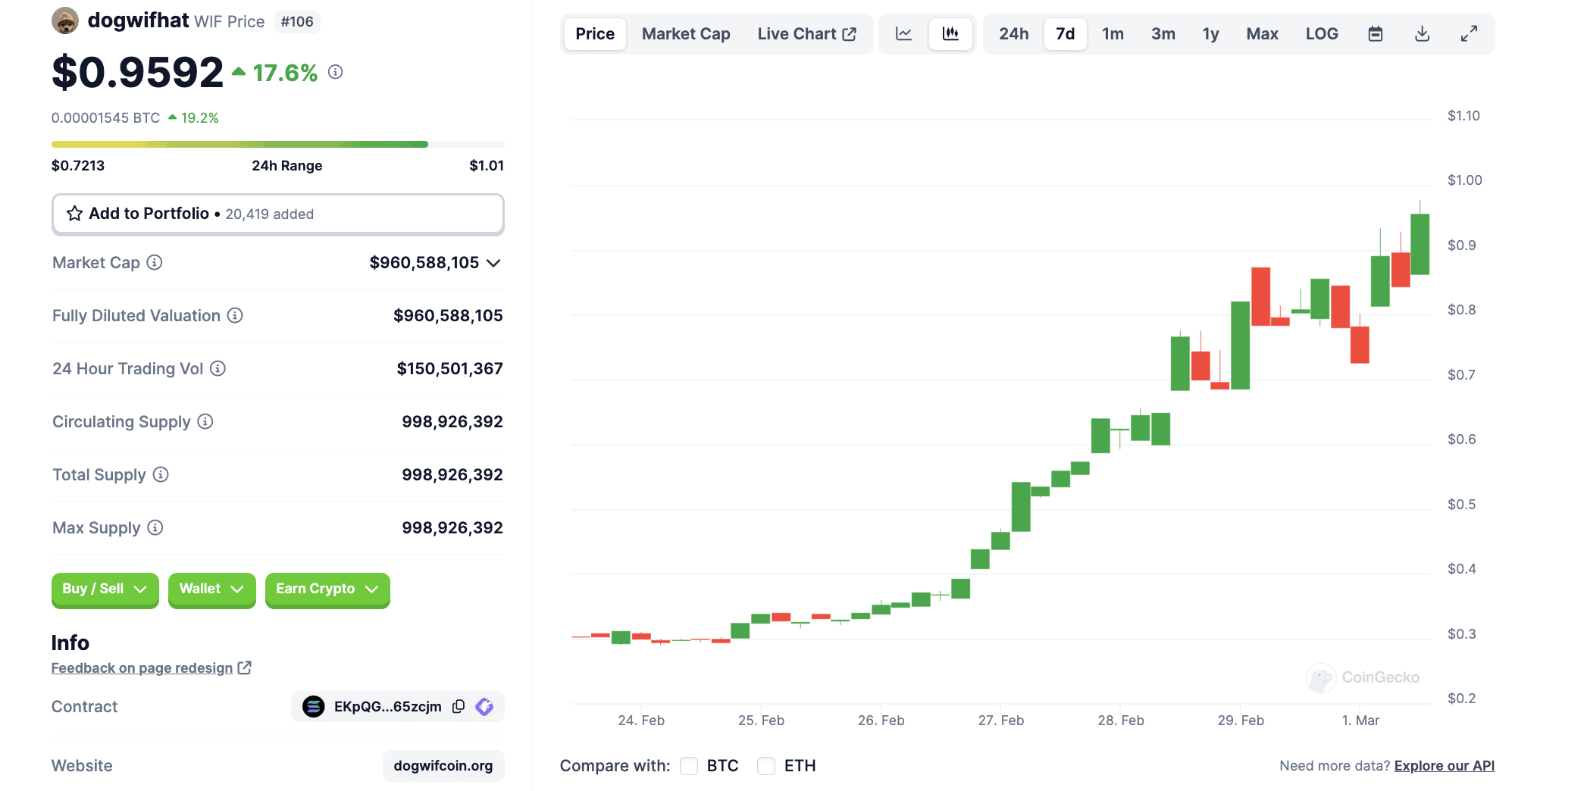Show Circulating Supply info icon
Screen dimensions: 1584x791
(x=205, y=421)
